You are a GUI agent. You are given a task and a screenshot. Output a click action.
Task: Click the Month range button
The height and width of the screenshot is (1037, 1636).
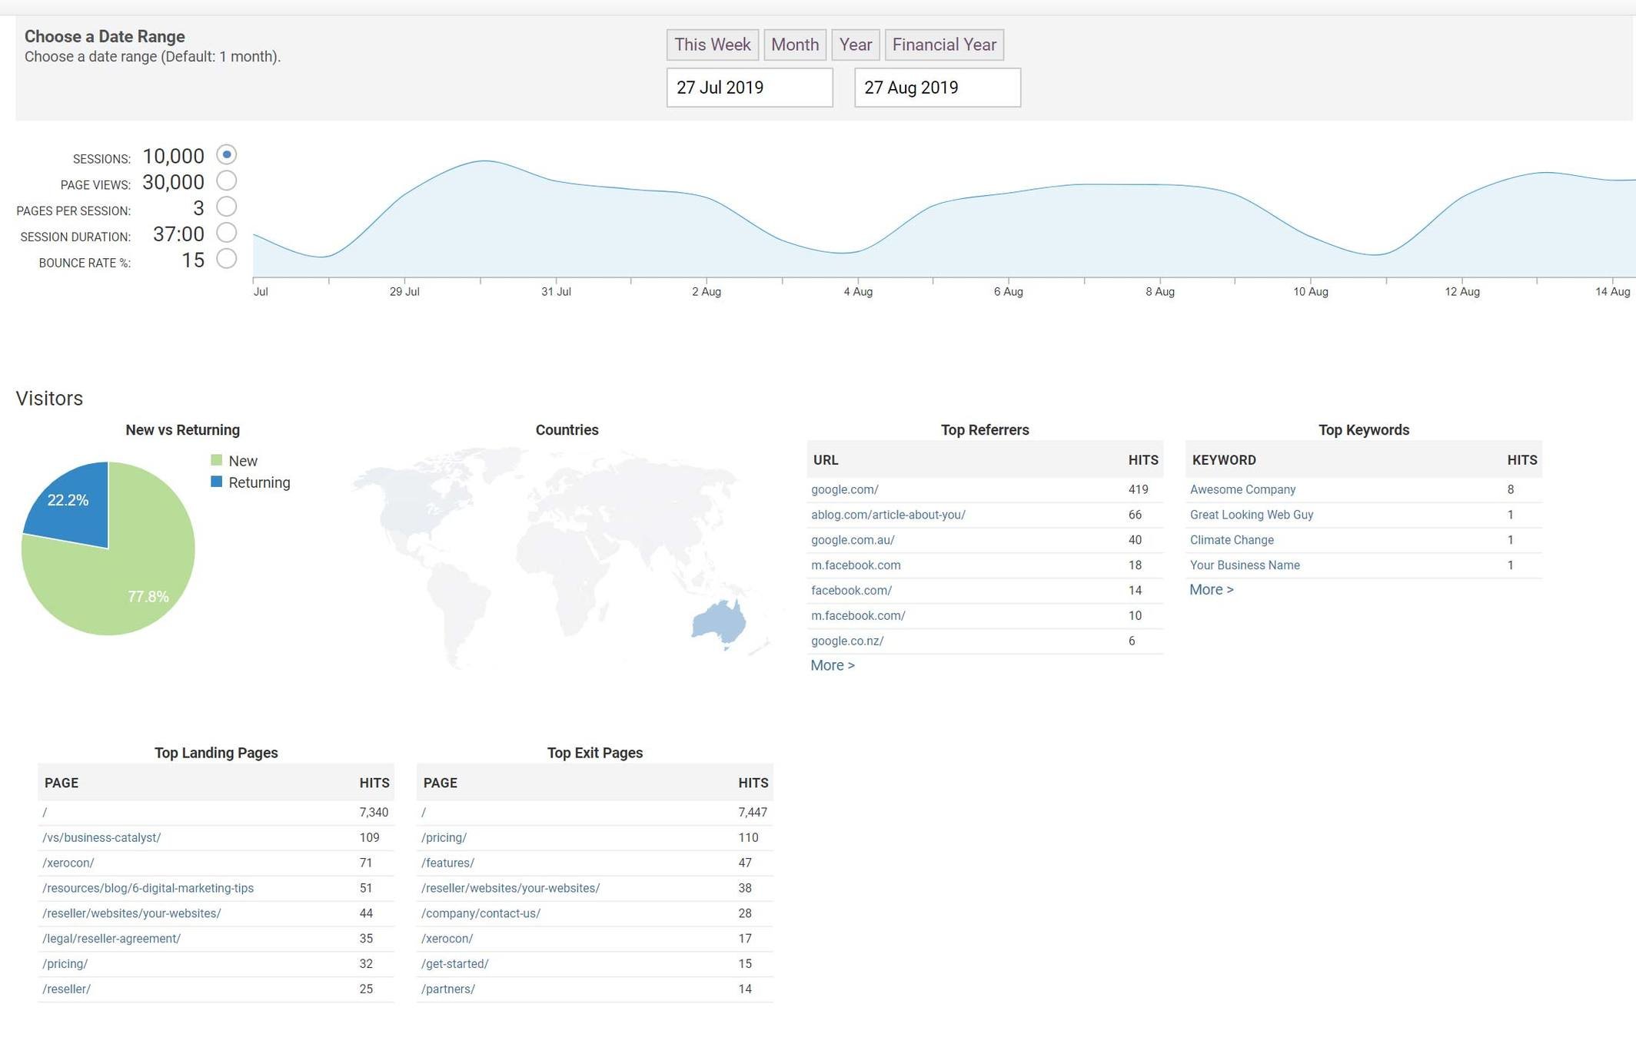[x=794, y=45]
